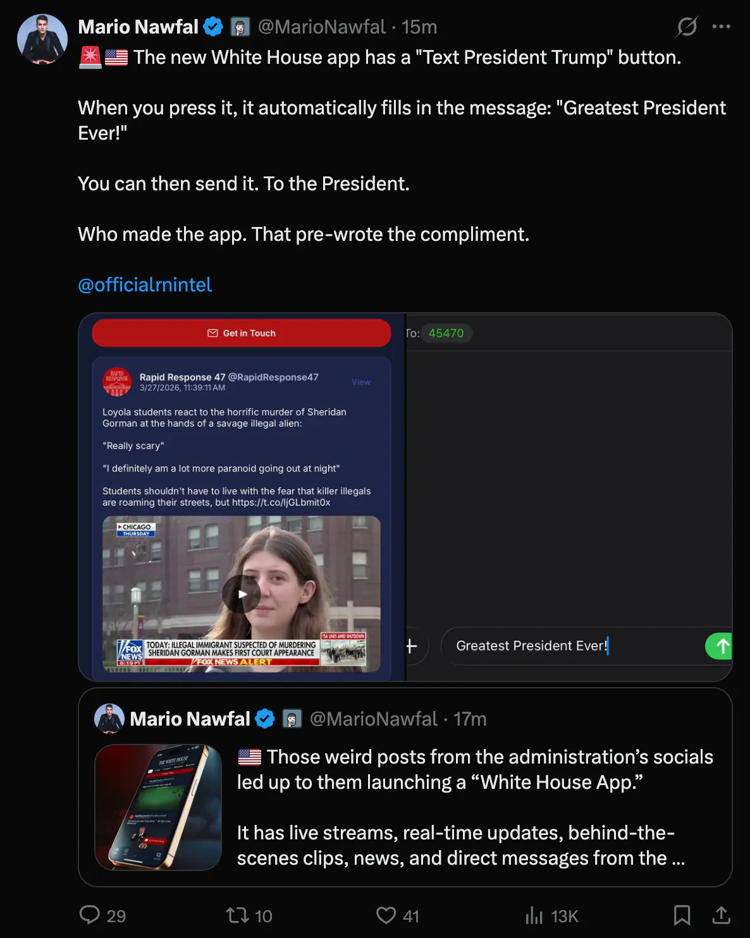
Task: Open the 15m timestamp link
Action: click(419, 27)
